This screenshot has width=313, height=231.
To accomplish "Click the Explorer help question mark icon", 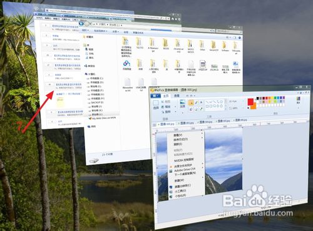I will pos(240,38).
